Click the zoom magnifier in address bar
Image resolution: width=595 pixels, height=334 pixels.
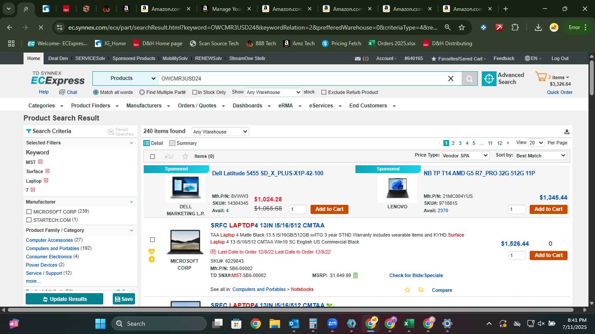pos(447,27)
